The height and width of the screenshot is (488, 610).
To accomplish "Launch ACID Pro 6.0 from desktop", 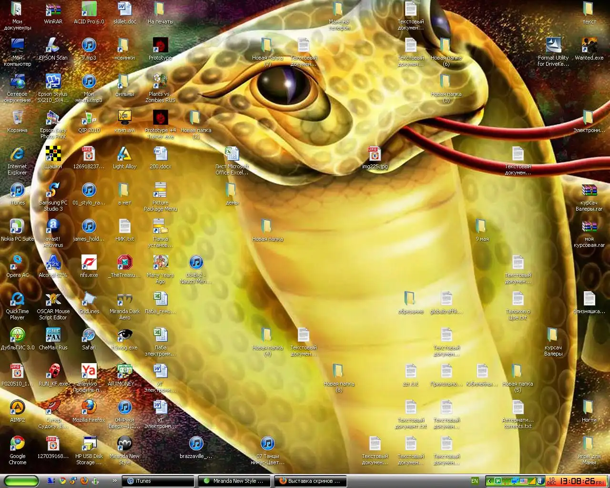I will (x=89, y=10).
